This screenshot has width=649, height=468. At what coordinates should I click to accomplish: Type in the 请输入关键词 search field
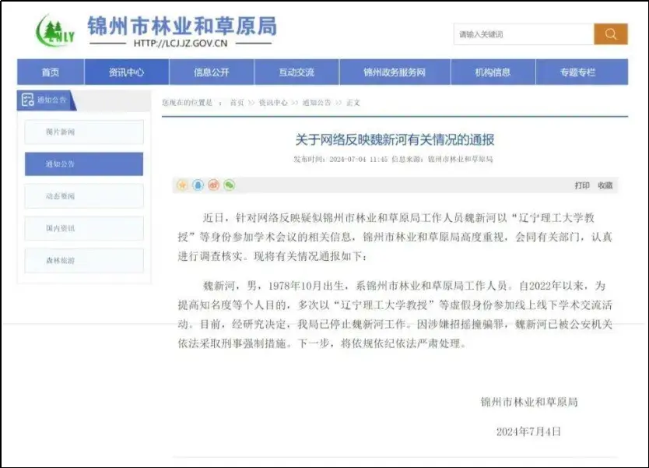(x=523, y=34)
